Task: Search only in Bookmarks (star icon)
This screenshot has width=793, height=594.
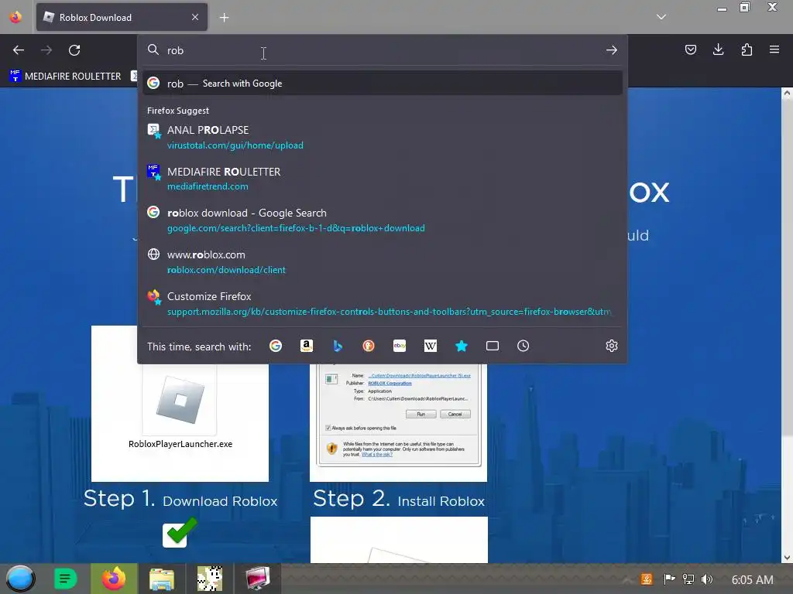Action: pyautogui.click(x=462, y=346)
